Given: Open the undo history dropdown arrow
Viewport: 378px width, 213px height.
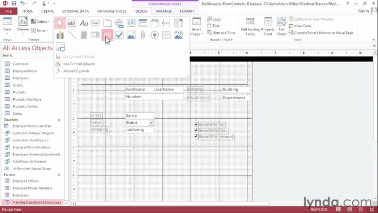Looking at the screenshot, I should coord(27,3).
